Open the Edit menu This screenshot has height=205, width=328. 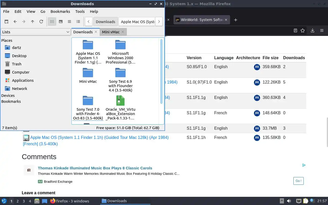point(18,12)
